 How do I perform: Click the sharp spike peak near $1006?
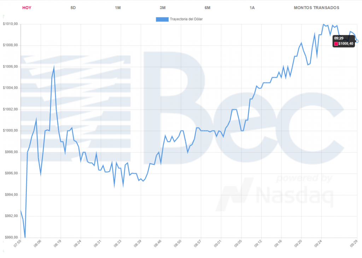point(54,67)
